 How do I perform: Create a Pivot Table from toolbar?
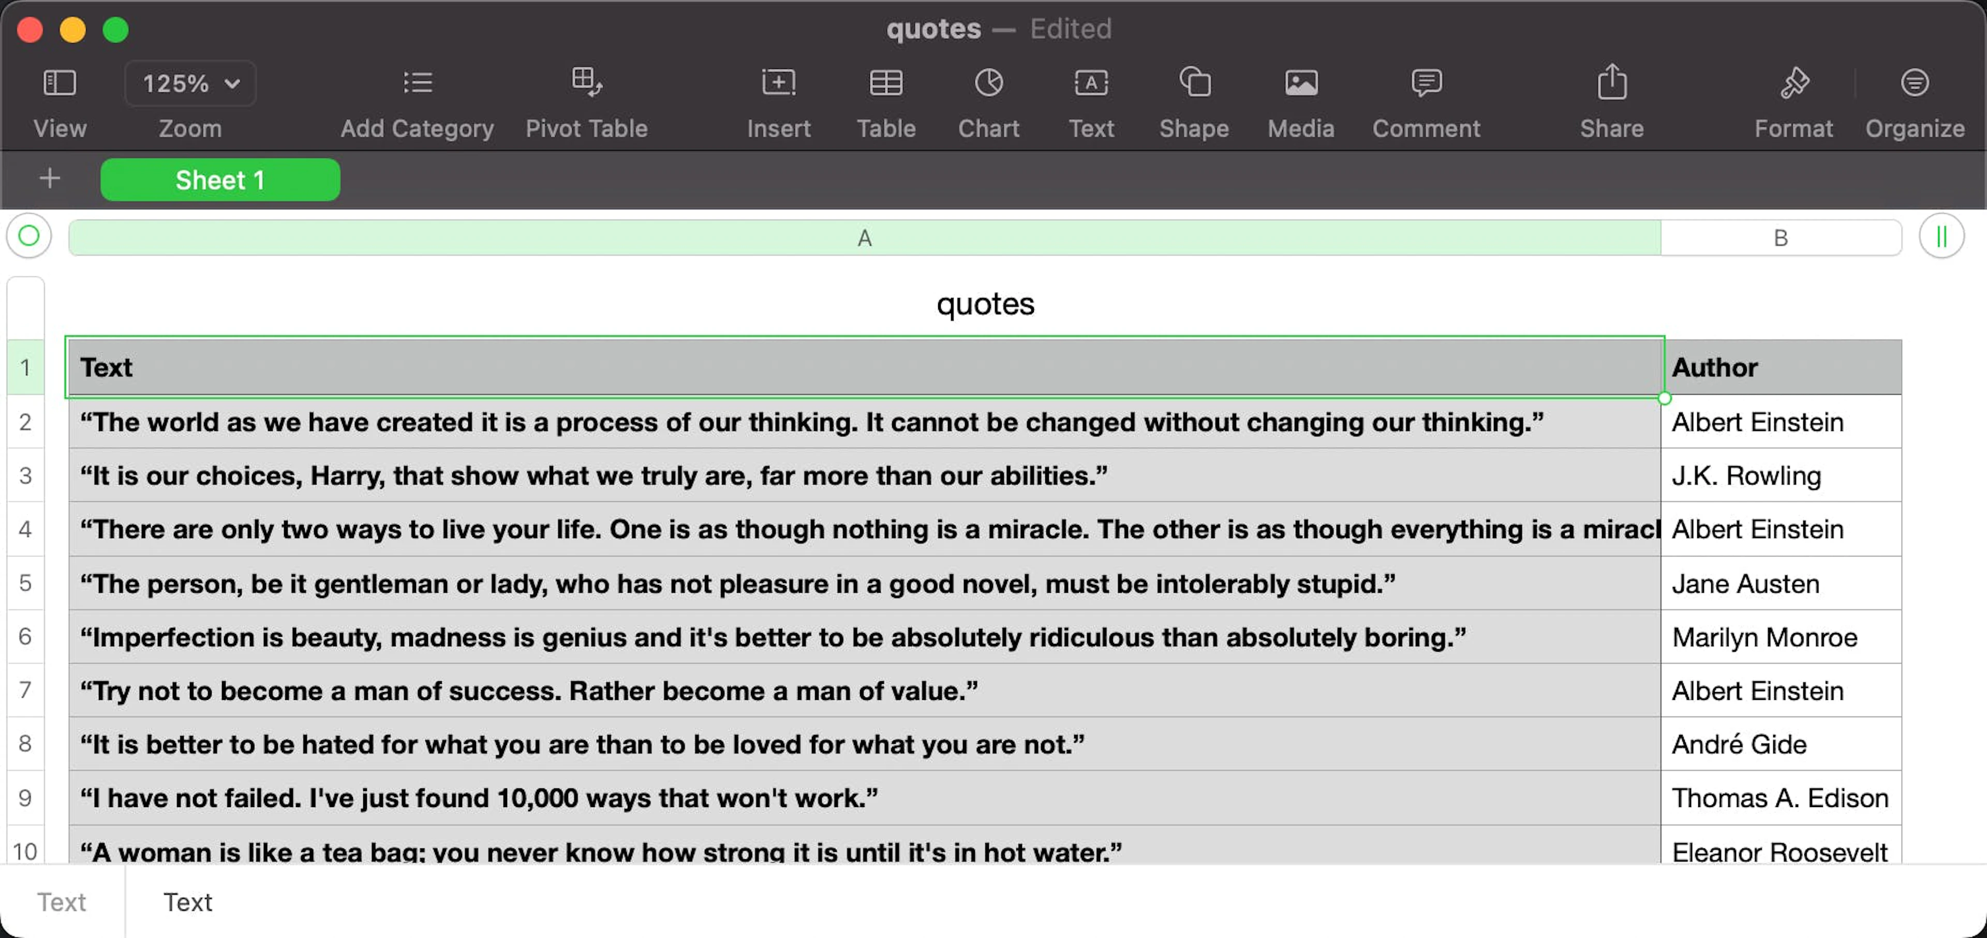pyautogui.click(x=586, y=82)
